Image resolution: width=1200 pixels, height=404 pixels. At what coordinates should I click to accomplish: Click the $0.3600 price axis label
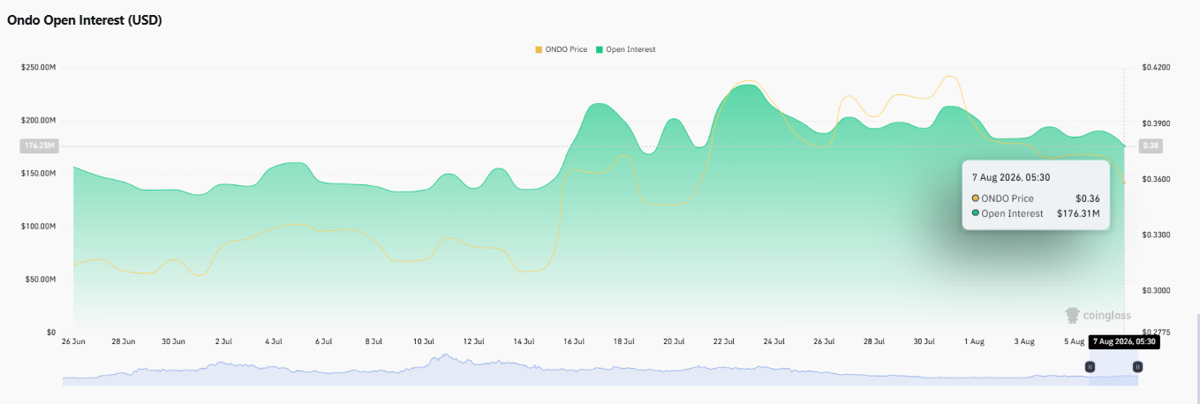point(1156,179)
